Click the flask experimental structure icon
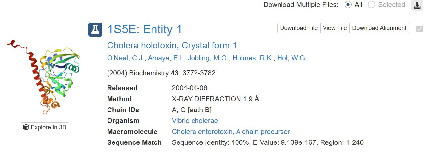433x158 pixels. 95,30
